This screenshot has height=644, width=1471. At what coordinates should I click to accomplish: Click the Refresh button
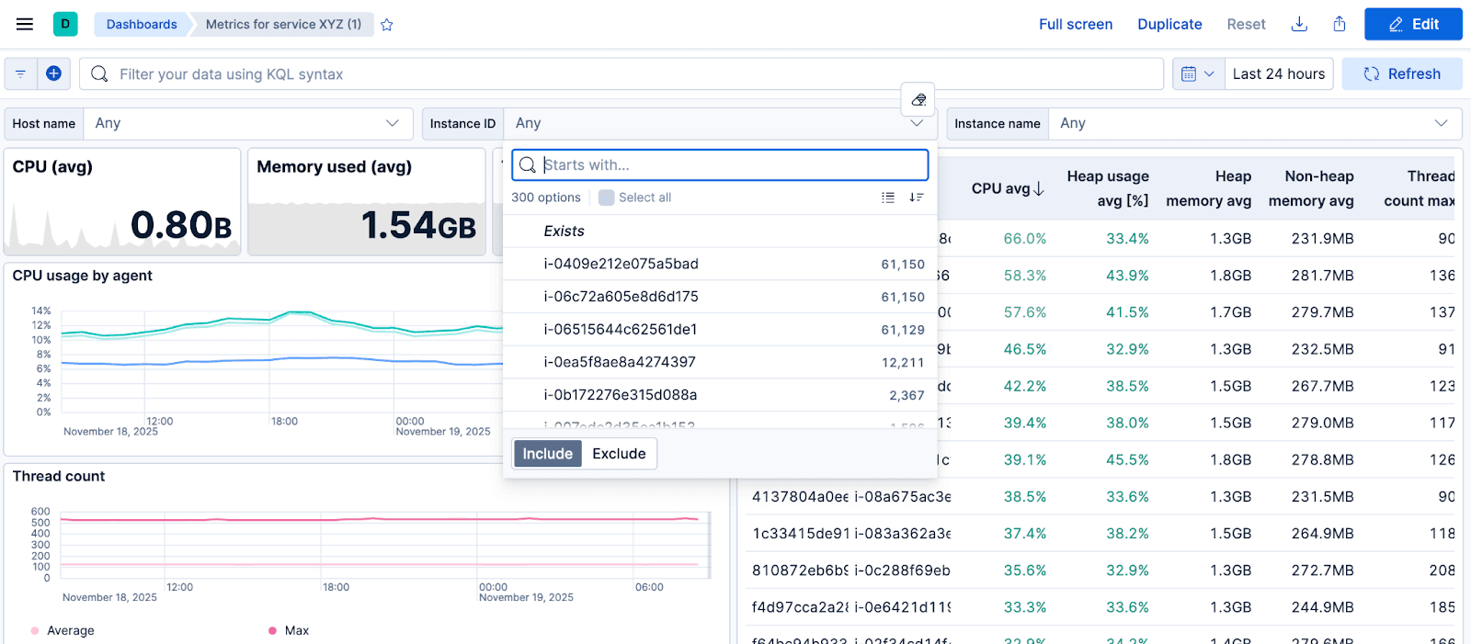point(1401,73)
